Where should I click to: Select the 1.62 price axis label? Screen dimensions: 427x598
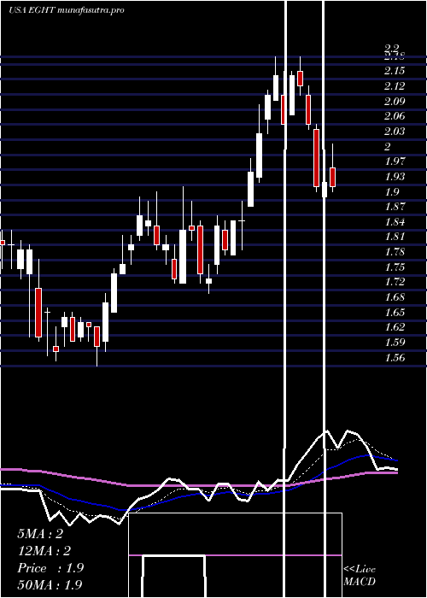[395, 327]
